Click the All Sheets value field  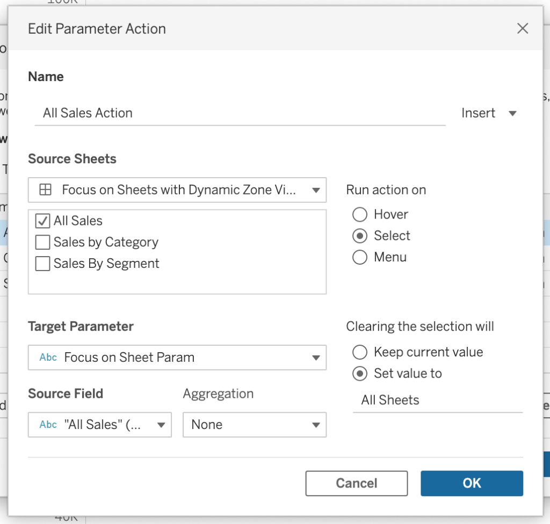(x=437, y=401)
